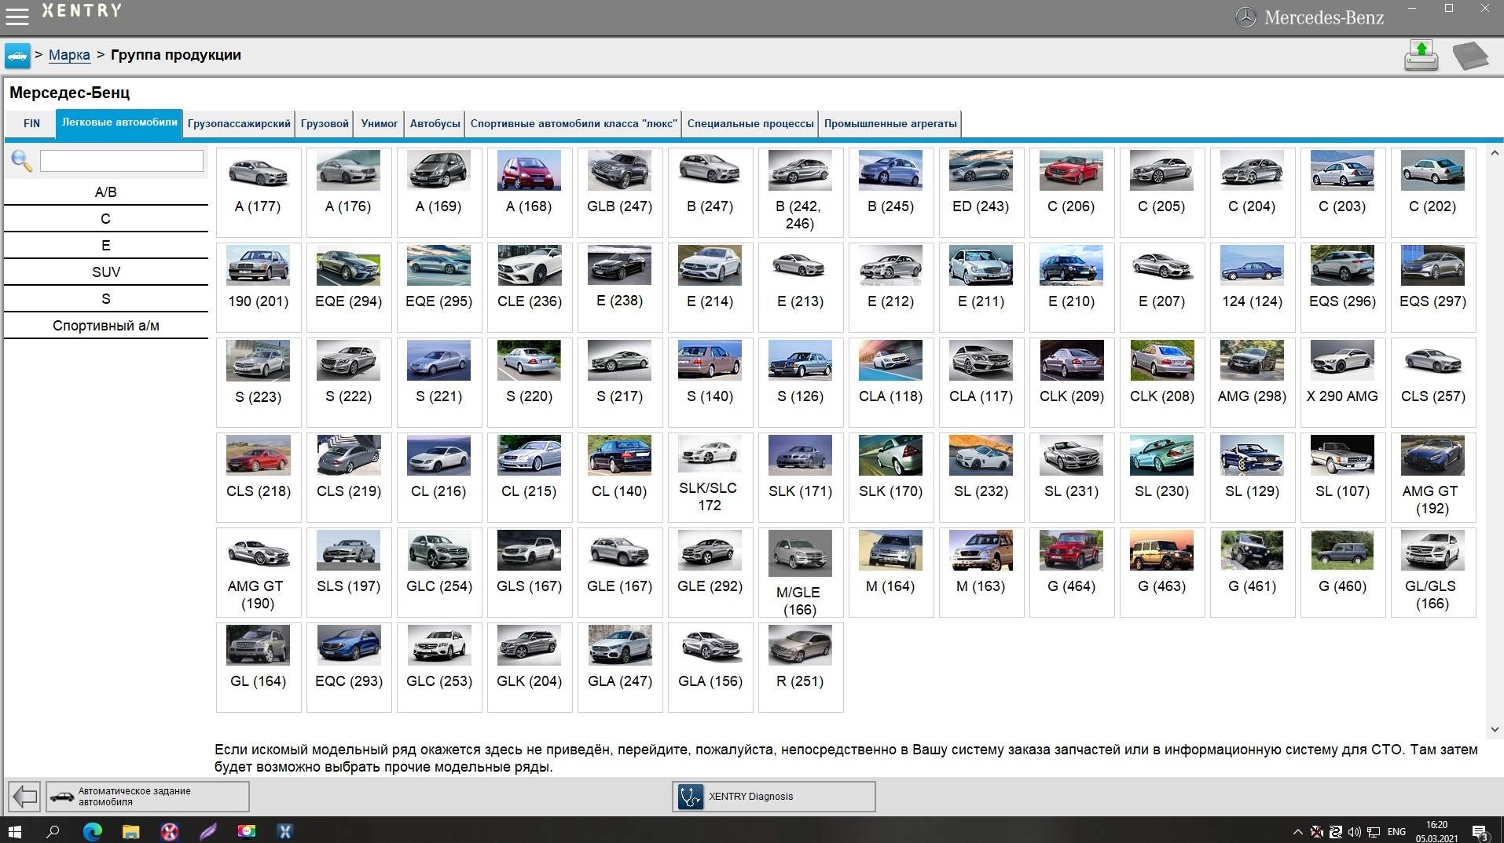Open the gray book manual icon

[x=1470, y=56]
